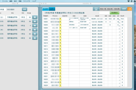Click yellow icon for student 19206
The image size is (136, 90).
click(60, 34)
